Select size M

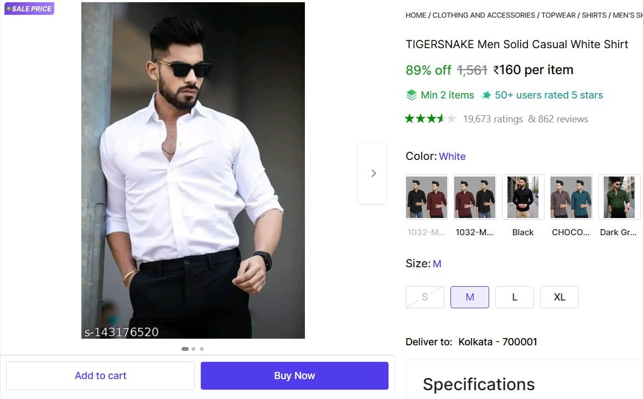(470, 297)
